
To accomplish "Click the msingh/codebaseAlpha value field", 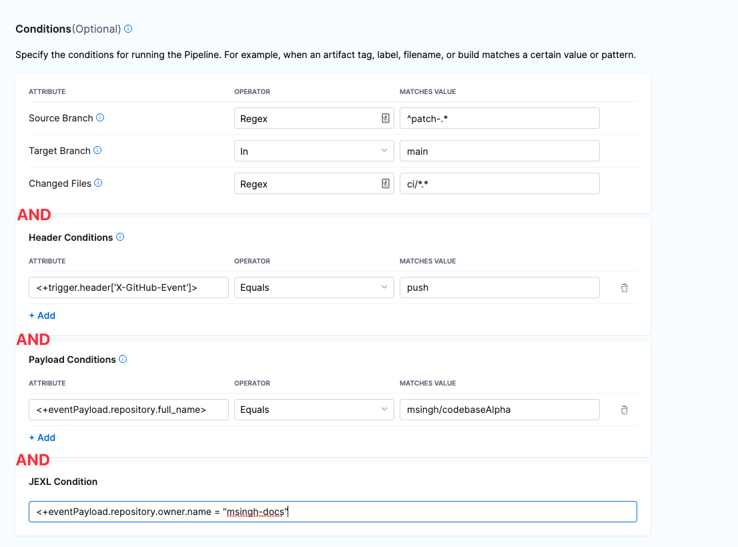I will (499, 410).
